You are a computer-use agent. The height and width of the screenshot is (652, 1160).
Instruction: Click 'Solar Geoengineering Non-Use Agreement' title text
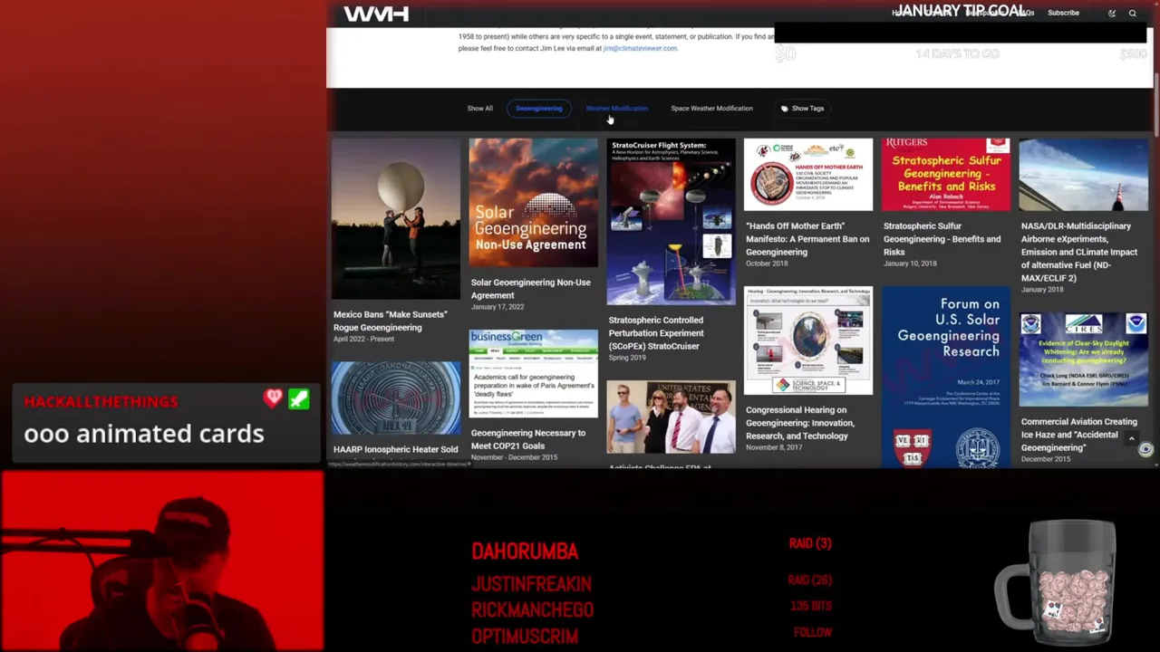pyautogui.click(x=530, y=289)
